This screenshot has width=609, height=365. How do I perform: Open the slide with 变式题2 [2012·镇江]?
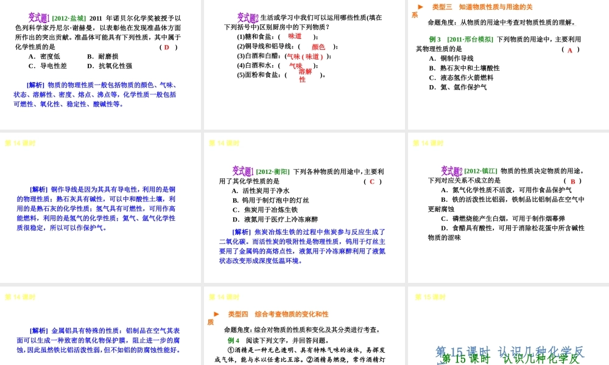(x=509, y=207)
